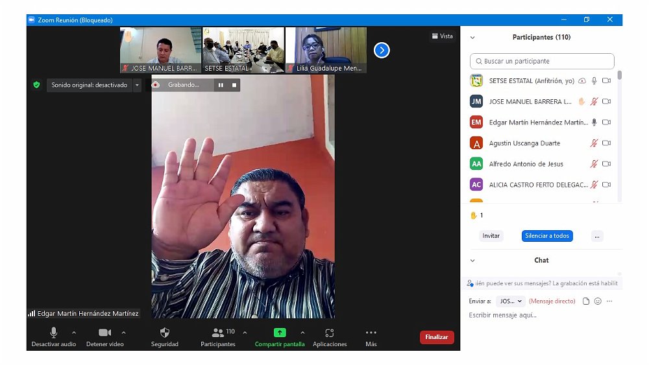Viewport: 649px width, 365px height.
Task: Open the Seguridad shield icon
Action: (164, 333)
